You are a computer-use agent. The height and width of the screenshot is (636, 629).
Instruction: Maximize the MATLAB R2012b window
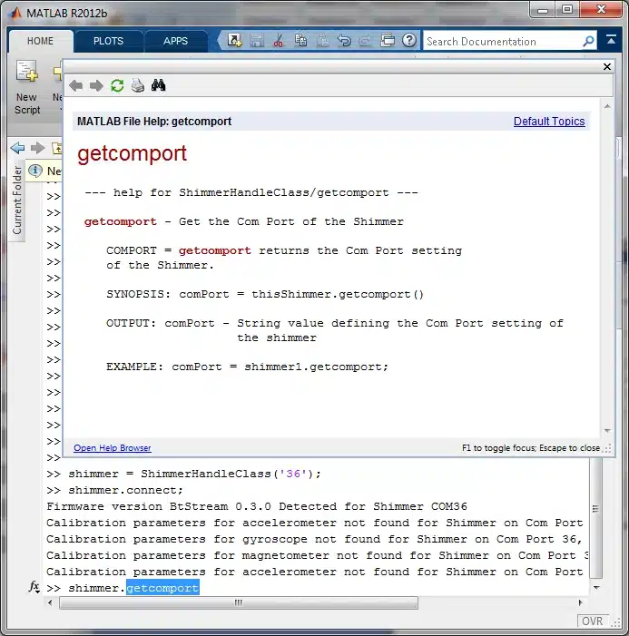tap(567, 9)
